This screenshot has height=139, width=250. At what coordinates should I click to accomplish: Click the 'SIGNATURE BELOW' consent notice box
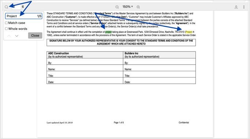(121, 42)
